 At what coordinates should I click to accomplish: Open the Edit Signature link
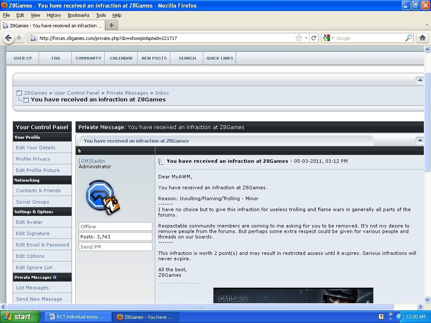[x=32, y=233]
